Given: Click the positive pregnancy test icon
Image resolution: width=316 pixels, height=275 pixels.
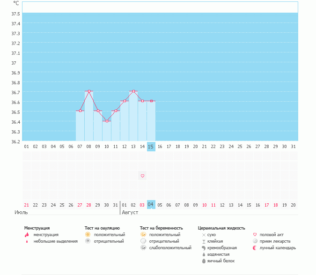Looking at the screenshot, I should [x=143, y=234].
